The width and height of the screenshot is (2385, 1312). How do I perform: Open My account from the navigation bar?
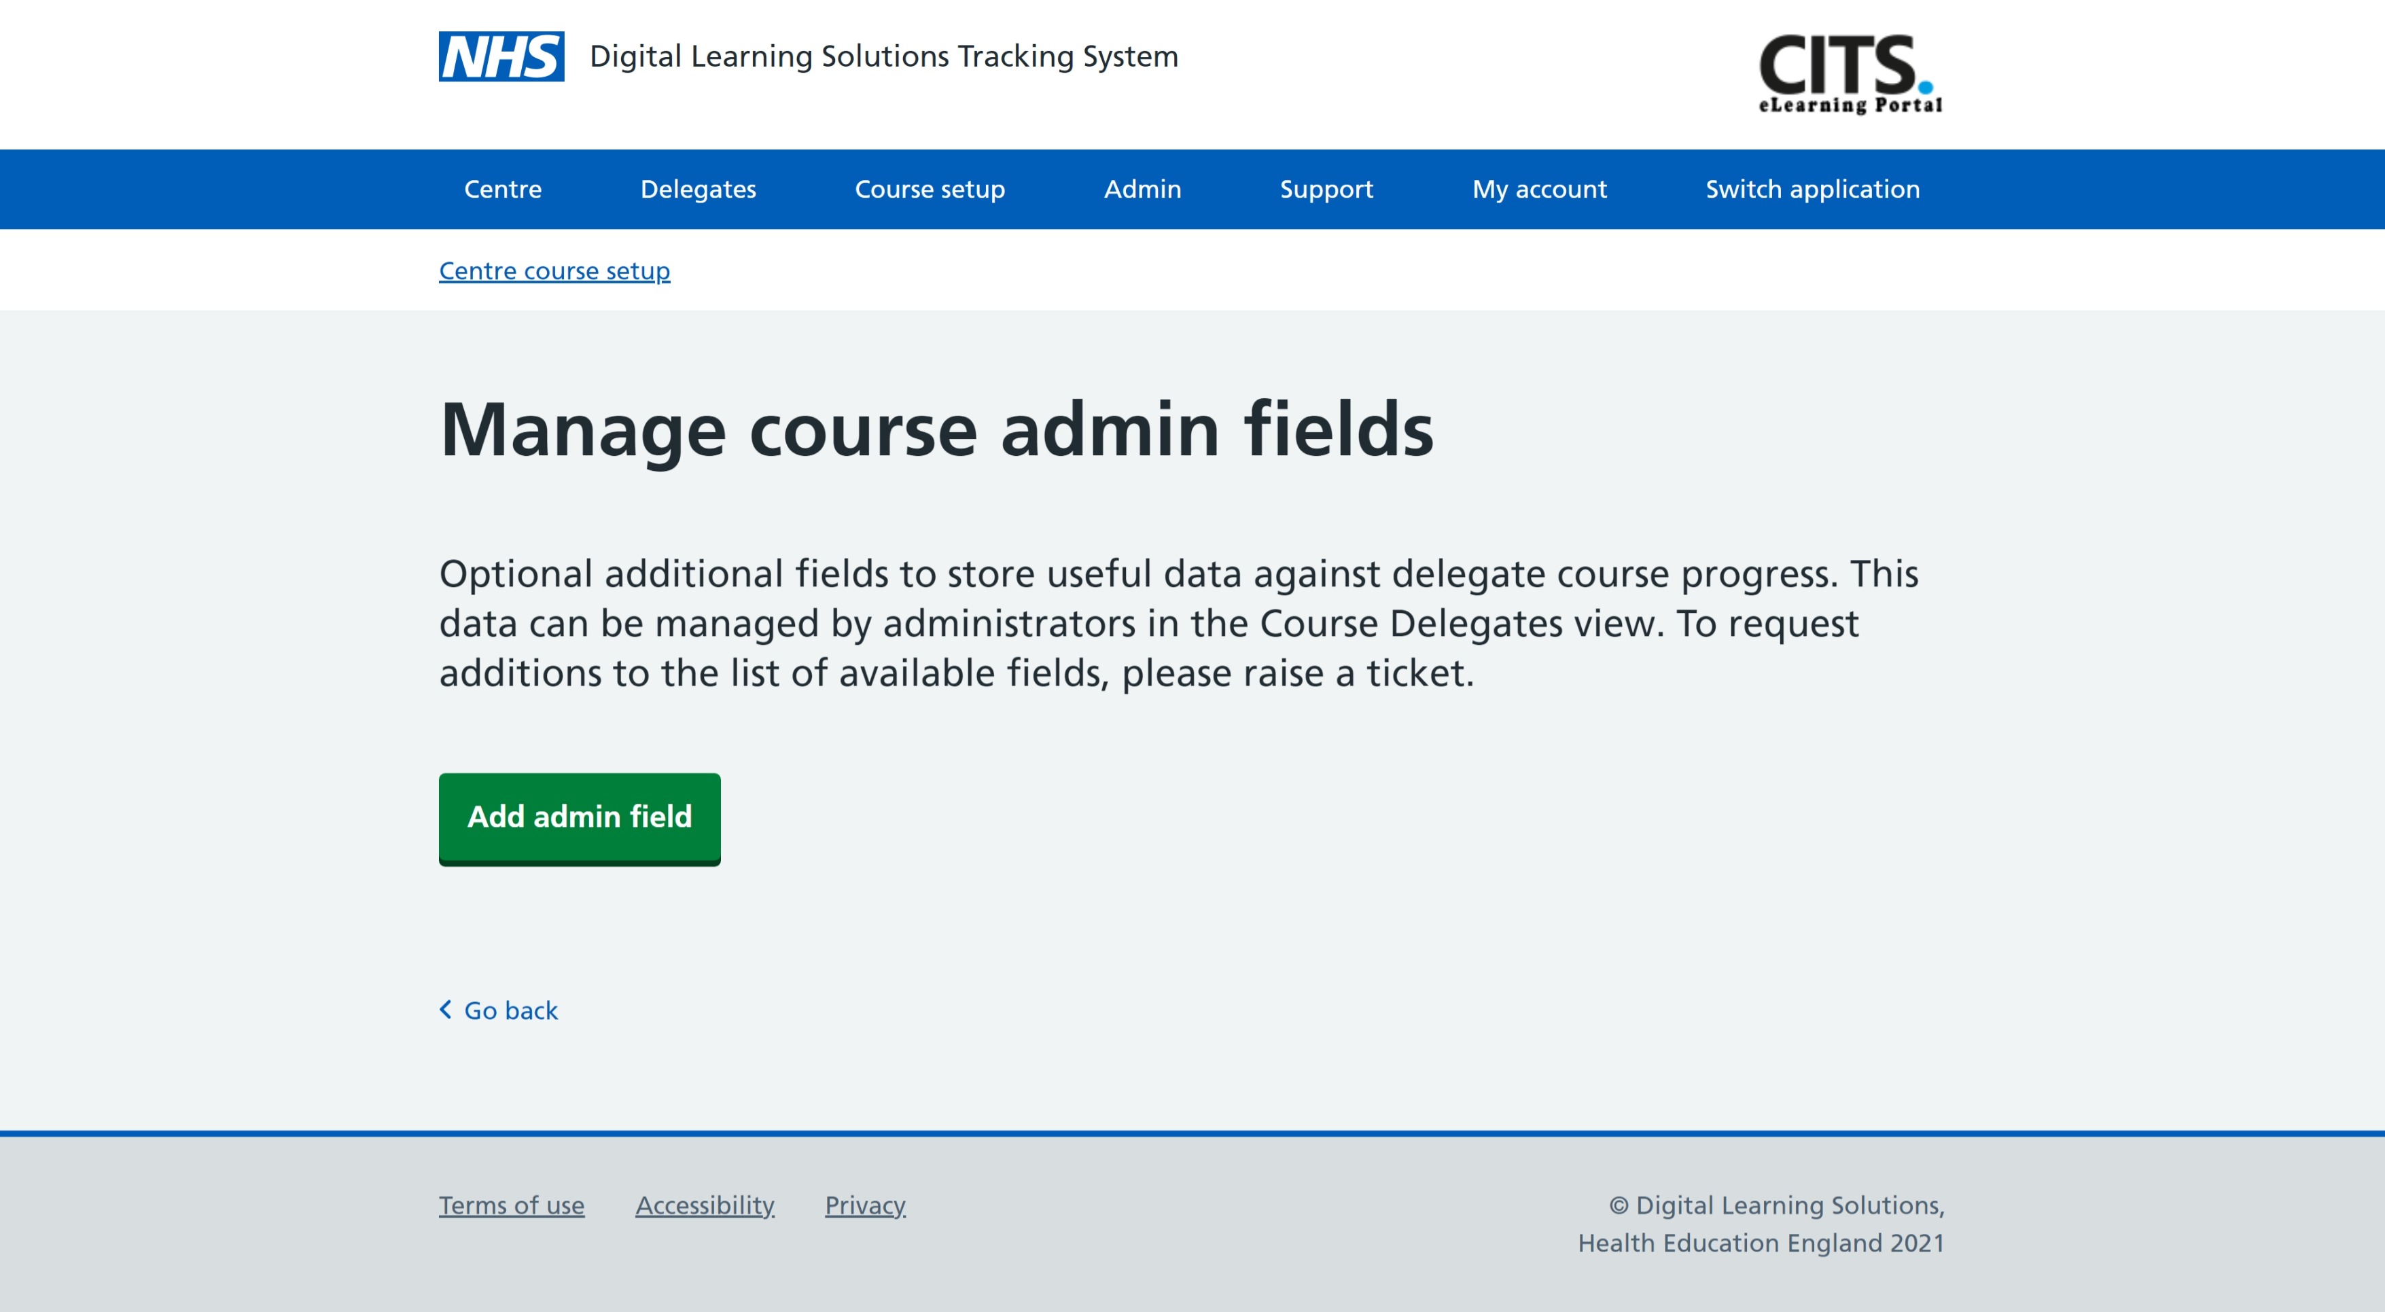tap(1539, 189)
